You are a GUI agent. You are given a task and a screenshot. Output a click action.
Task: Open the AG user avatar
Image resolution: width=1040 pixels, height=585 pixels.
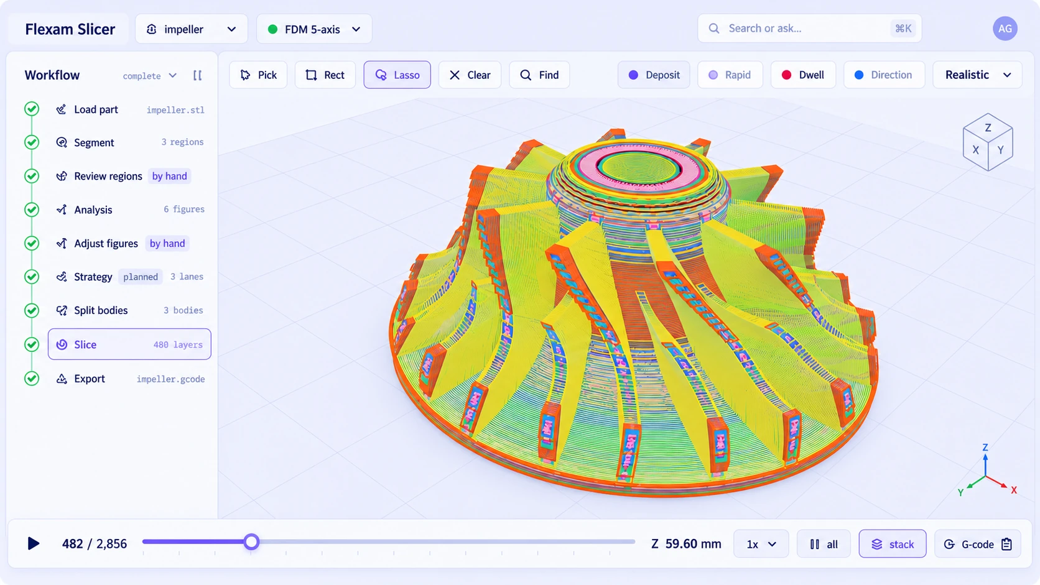click(1005, 29)
